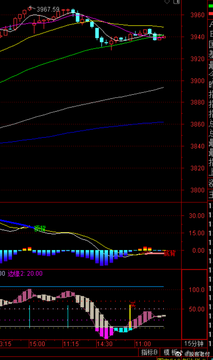
Task: Click the 3960 price axis value
Action: tap(197, 15)
